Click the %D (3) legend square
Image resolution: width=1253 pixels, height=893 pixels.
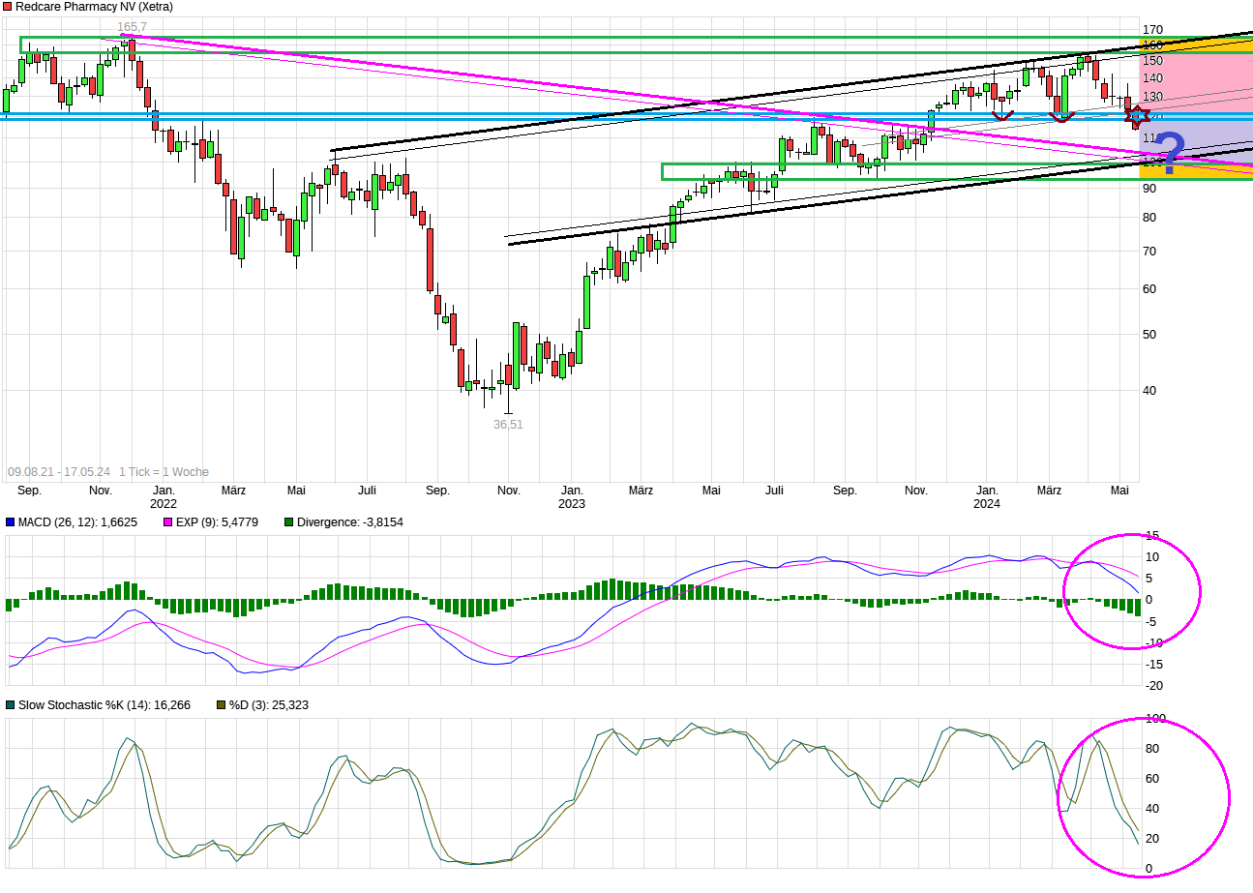click(x=220, y=705)
